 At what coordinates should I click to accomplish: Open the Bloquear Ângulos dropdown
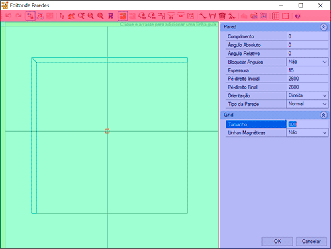click(307, 62)
